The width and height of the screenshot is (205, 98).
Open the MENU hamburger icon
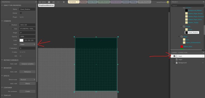tap(40, 2)
